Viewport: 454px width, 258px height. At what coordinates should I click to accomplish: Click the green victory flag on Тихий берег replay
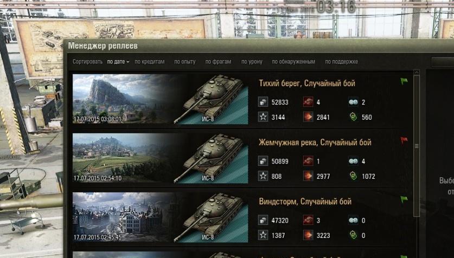404,81
